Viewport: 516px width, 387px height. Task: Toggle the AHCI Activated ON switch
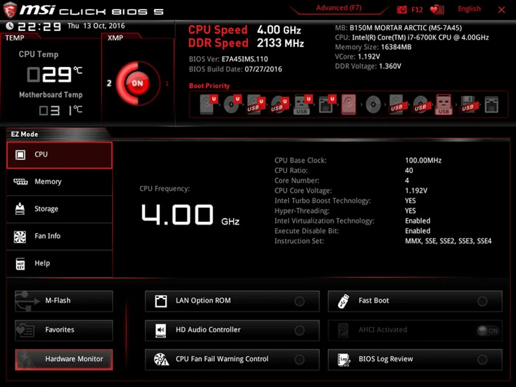coord(487,331)
